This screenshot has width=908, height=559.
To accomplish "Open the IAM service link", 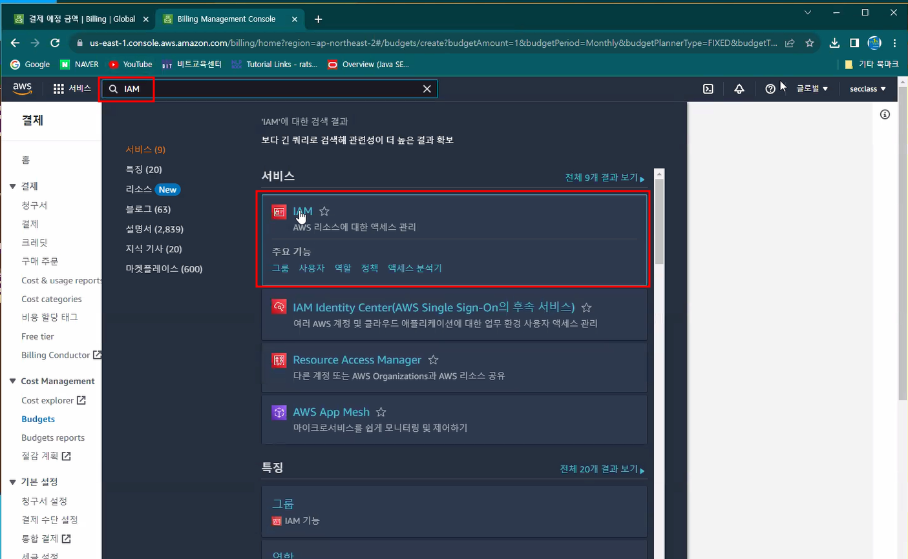I will (302, 211).
